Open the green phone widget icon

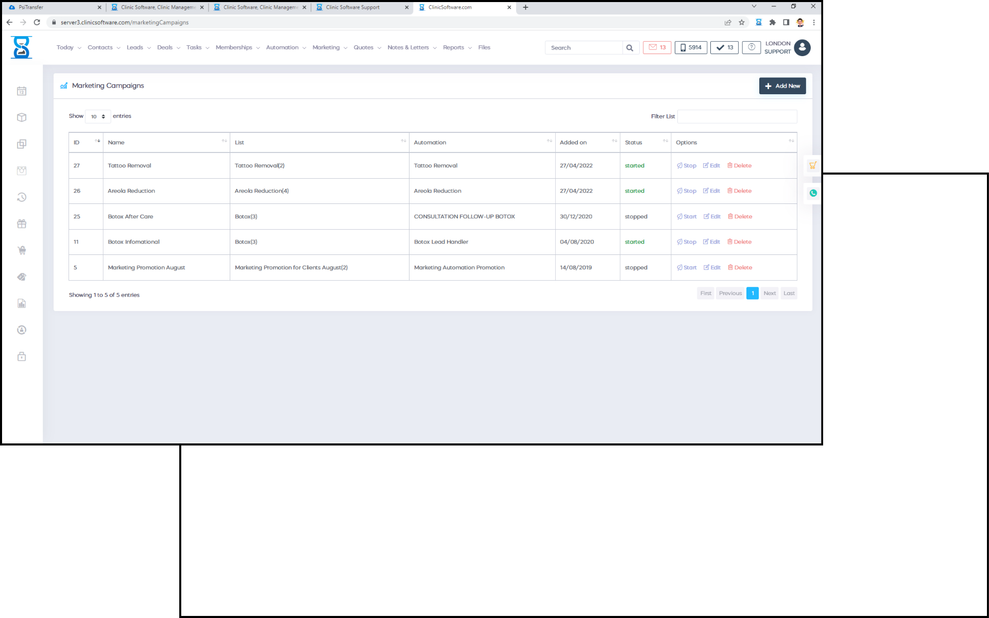click(x=813, y=193)
